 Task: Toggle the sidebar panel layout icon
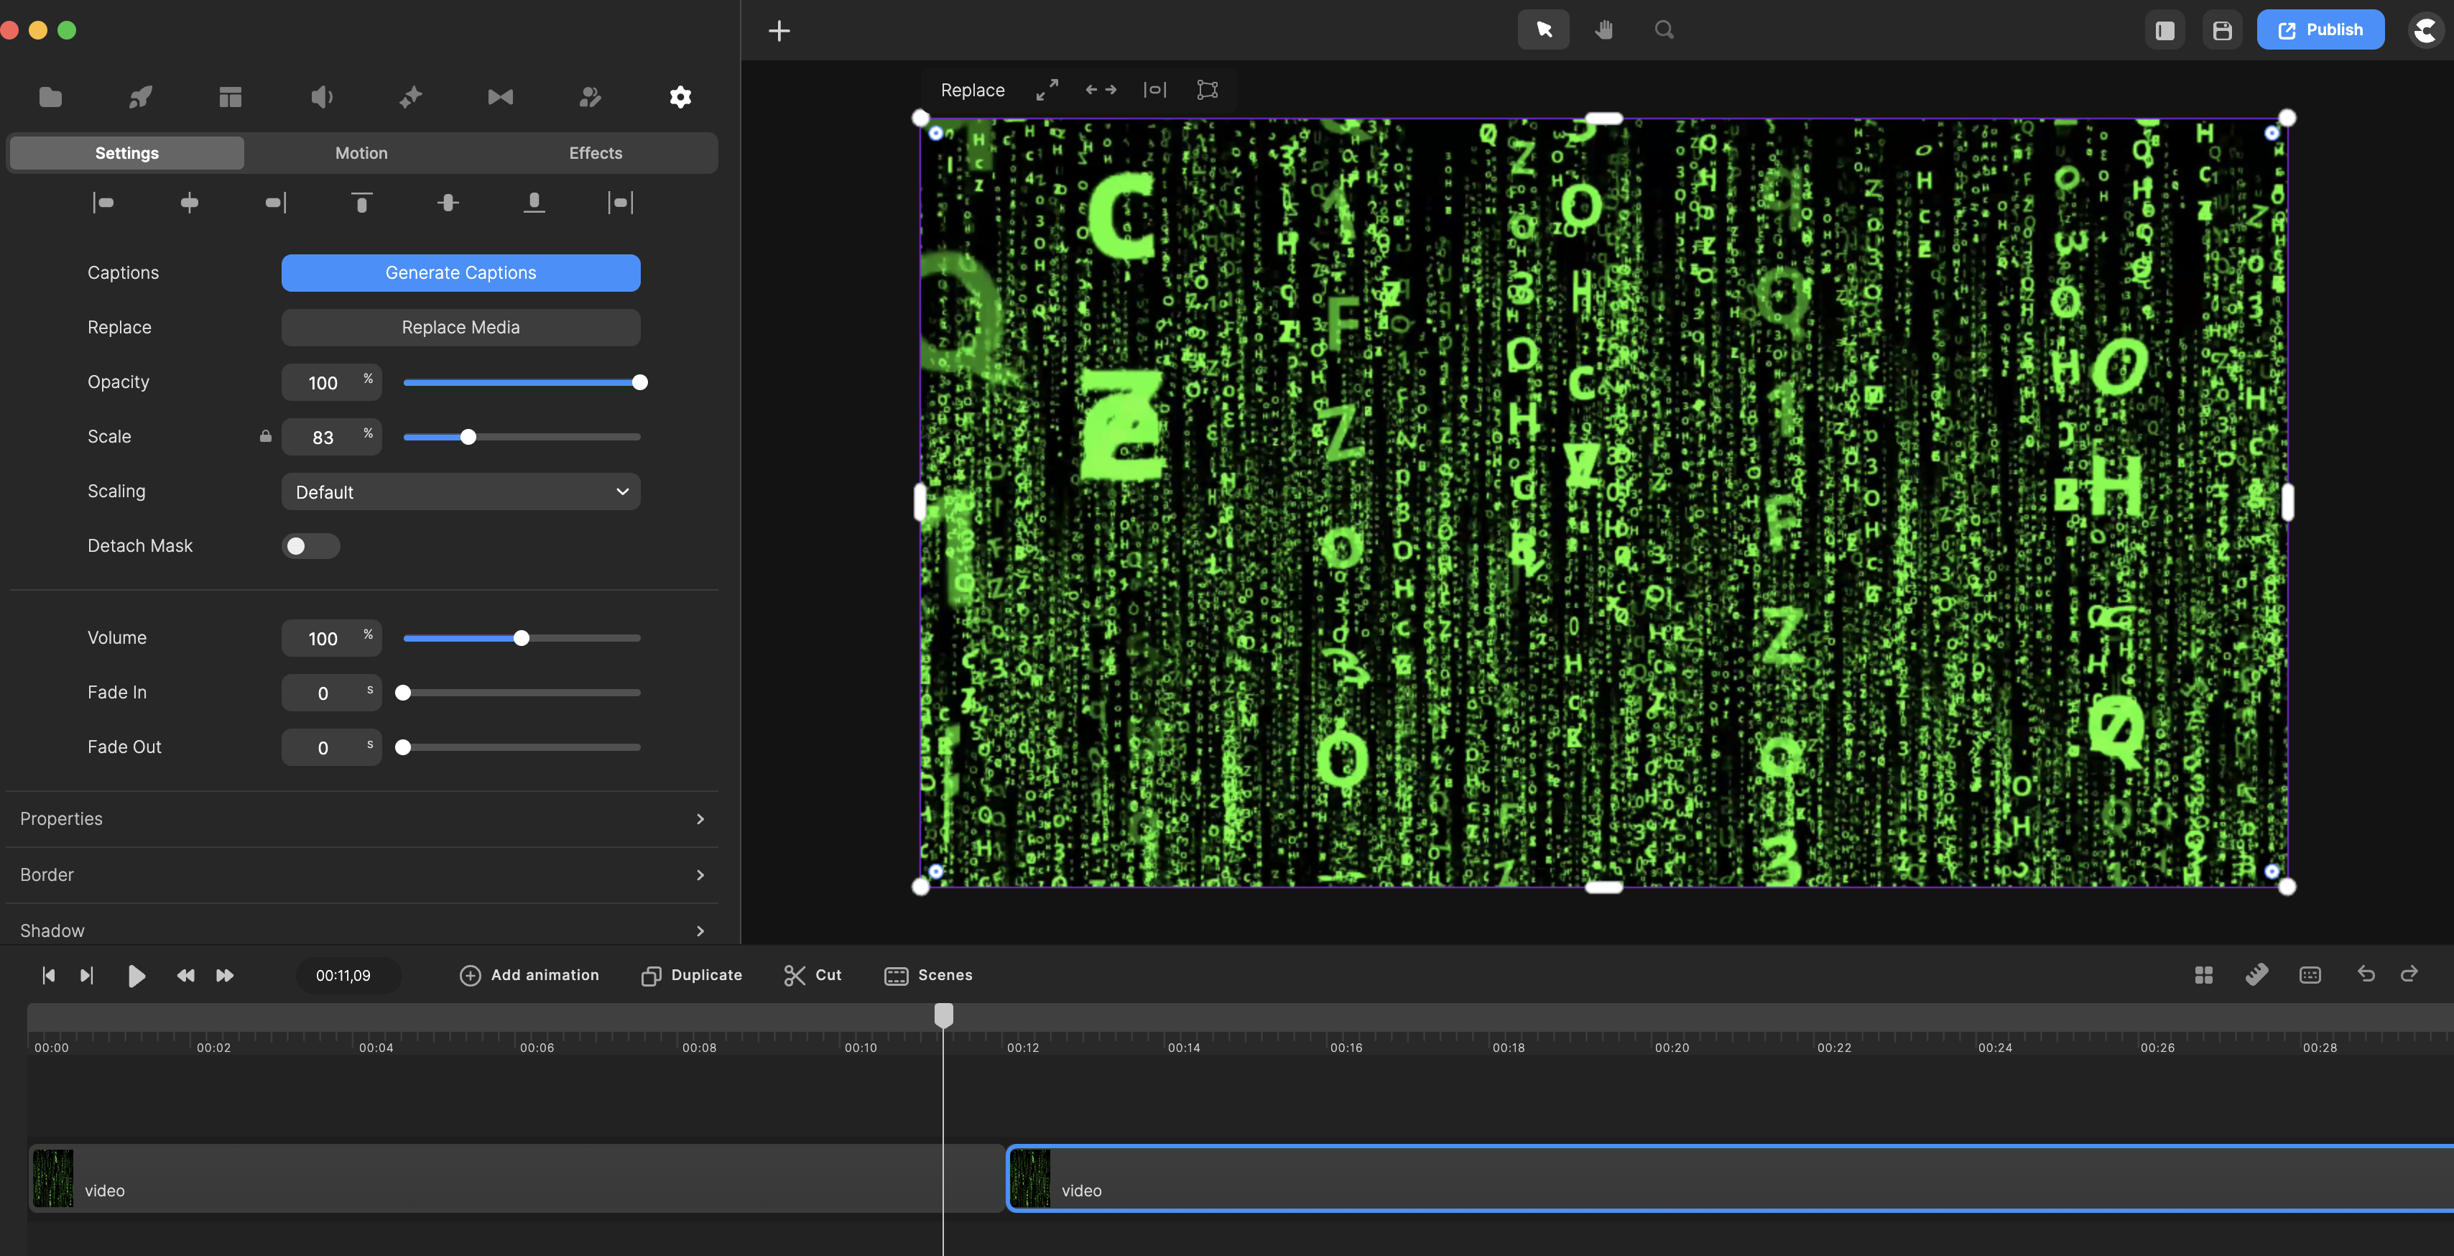tap(2165, 30)
